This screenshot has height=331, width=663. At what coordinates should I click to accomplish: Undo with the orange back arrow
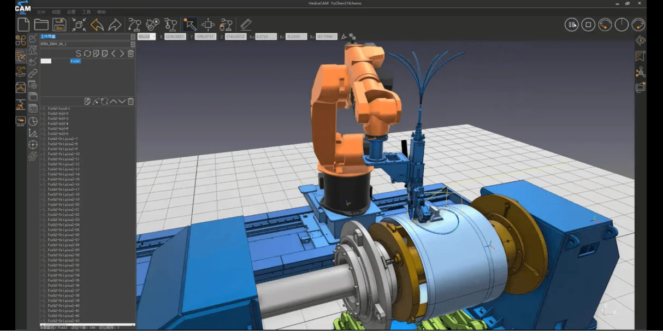(97, 25)
